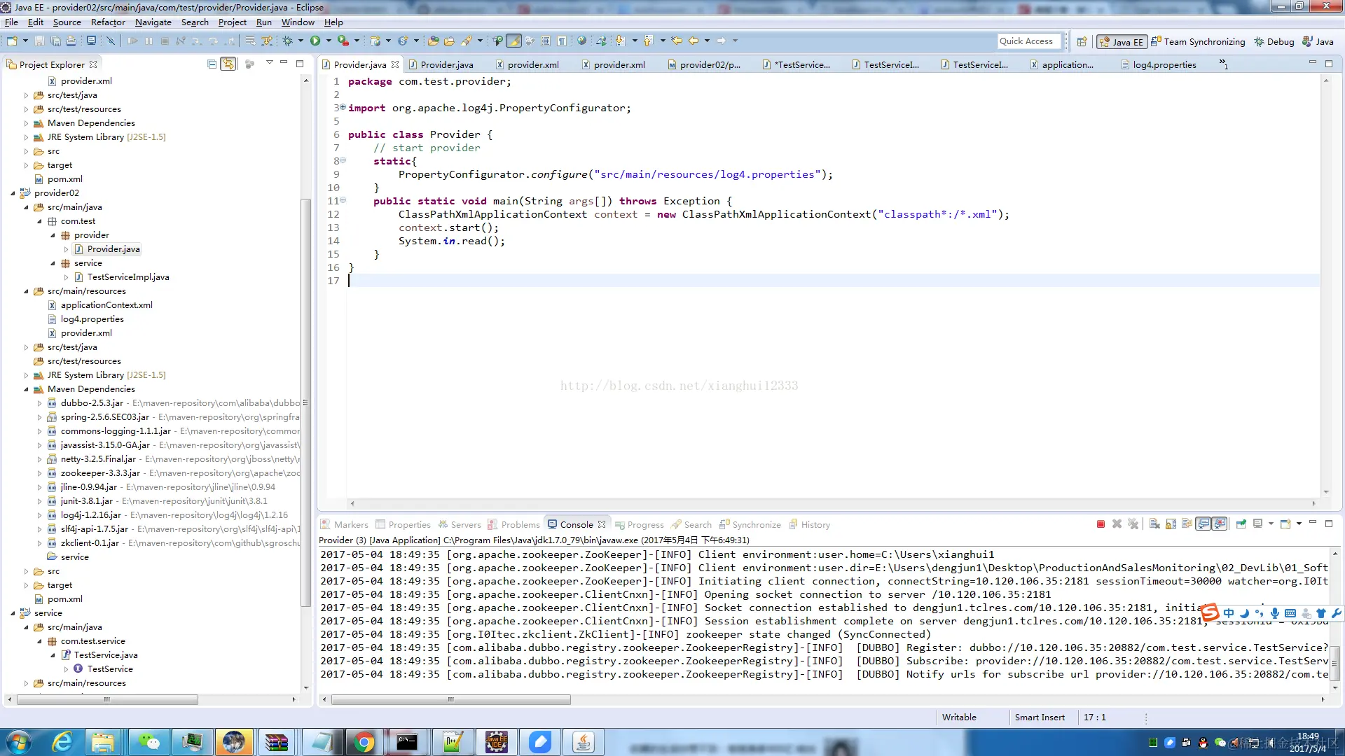Expand the dubbo-2.5.3.jar dependency
The height and width of the screenshot is (756, 1345).
tap(39, 403)
